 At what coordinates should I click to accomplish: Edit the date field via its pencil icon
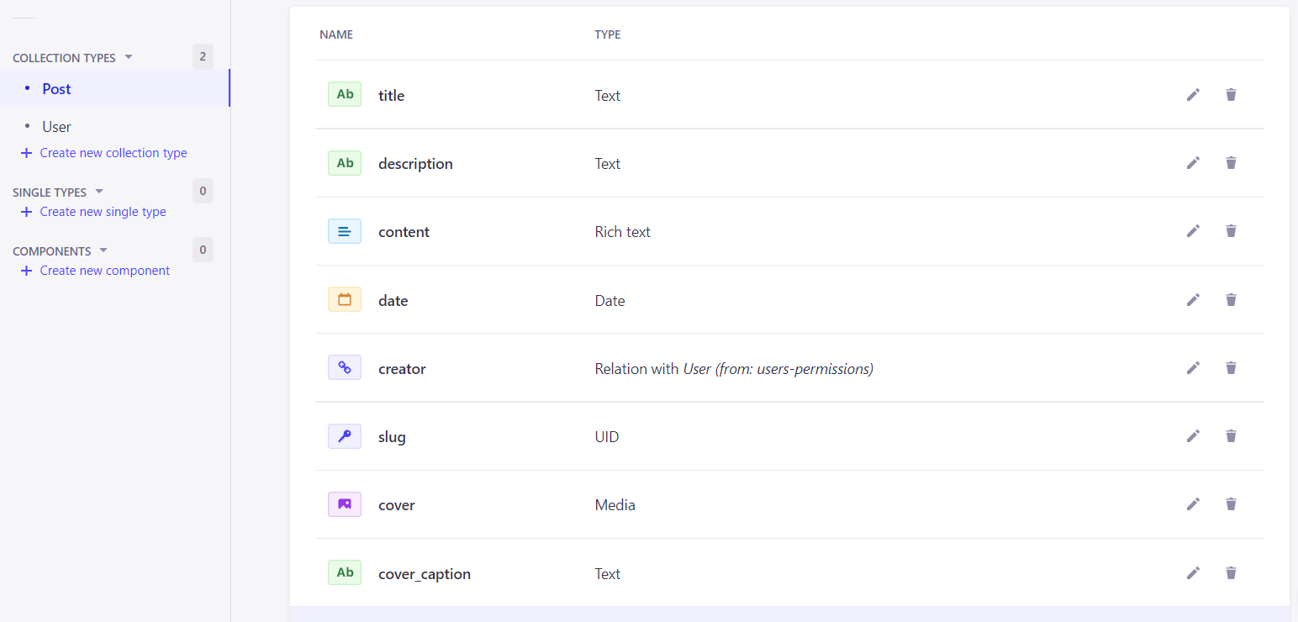point(1193,299)
